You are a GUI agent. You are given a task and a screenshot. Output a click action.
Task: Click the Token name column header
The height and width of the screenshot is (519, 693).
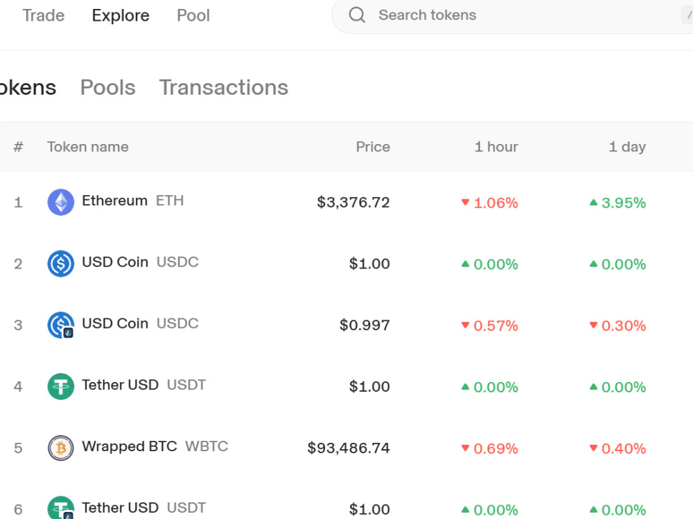(88, 147)
